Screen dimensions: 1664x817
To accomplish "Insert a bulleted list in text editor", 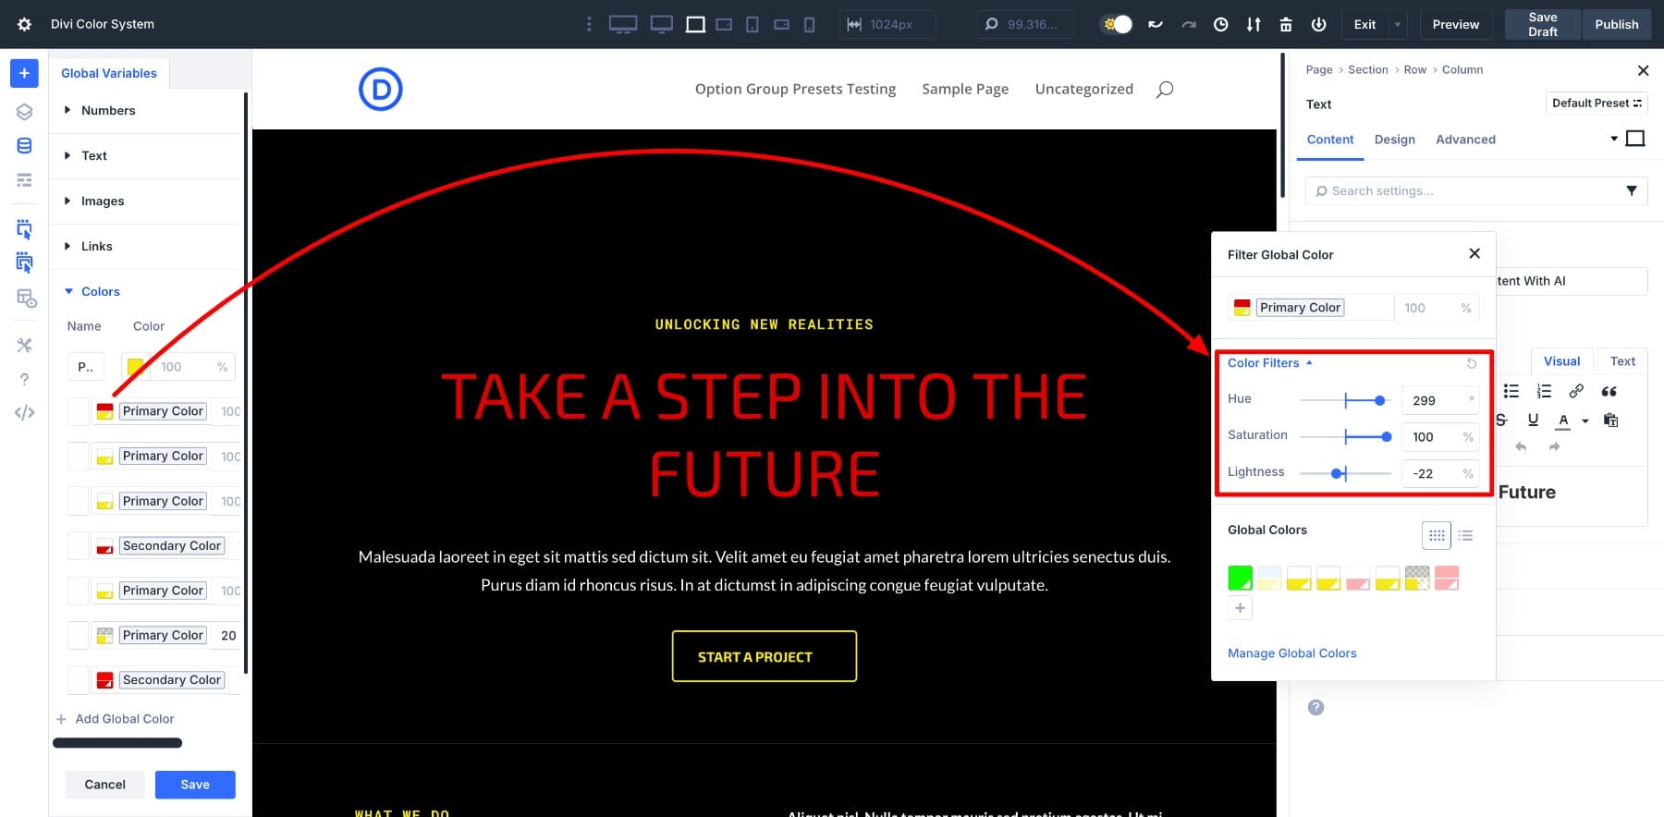I will click(1511, 391).
